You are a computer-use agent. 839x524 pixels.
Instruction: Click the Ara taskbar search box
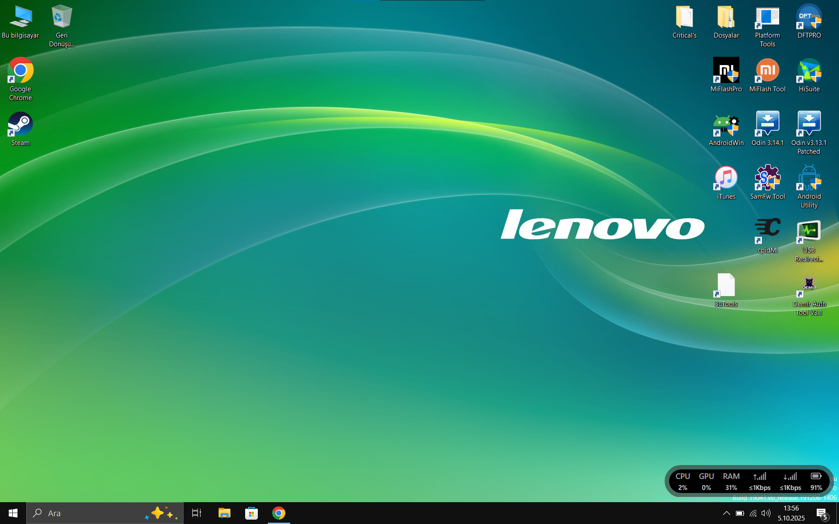click(x=105, y=513)
